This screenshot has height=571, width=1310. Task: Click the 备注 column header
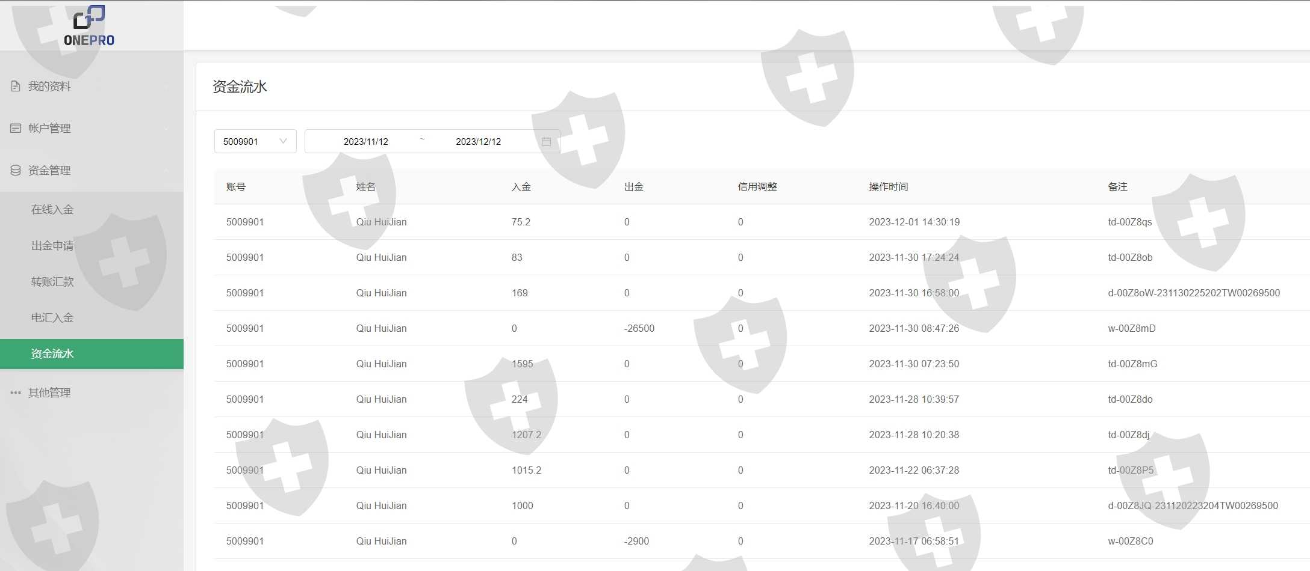pos(1117,187)
